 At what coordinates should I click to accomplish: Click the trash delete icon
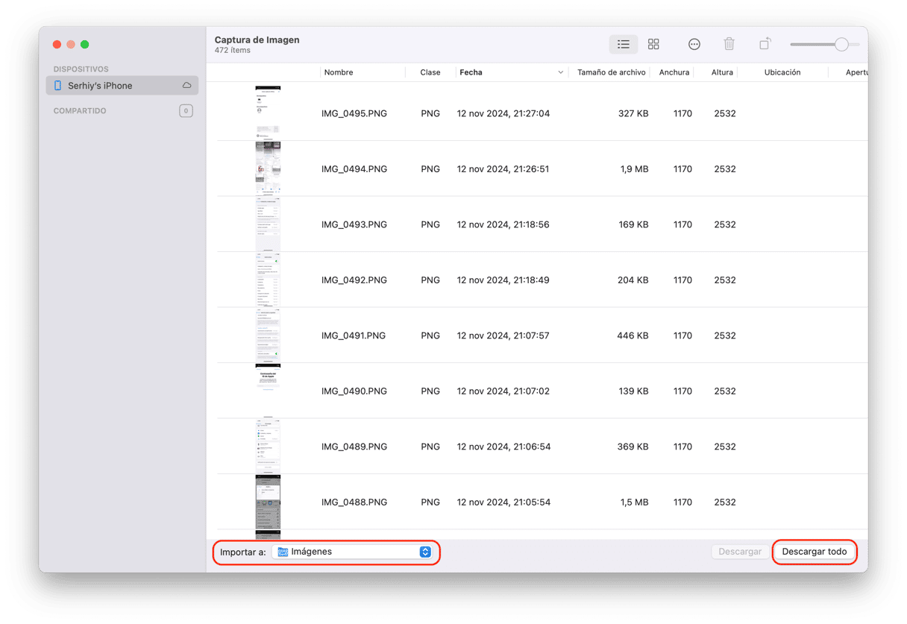pos(729,45)
